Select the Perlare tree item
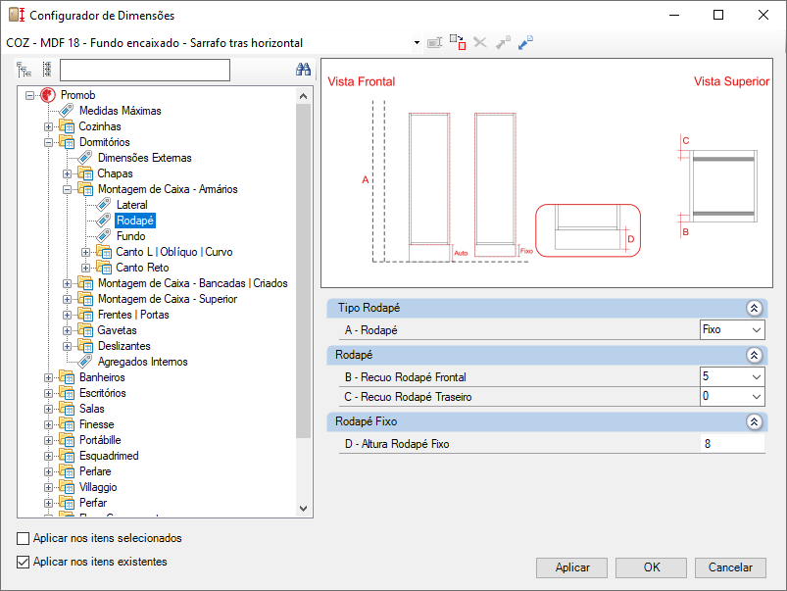The image size is (787, 591). pos(95,471)
